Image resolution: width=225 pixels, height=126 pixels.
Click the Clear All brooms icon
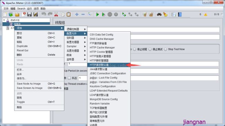[151, 14]
